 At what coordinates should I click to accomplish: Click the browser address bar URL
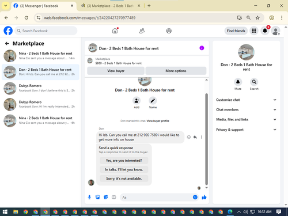click(90, 18)
